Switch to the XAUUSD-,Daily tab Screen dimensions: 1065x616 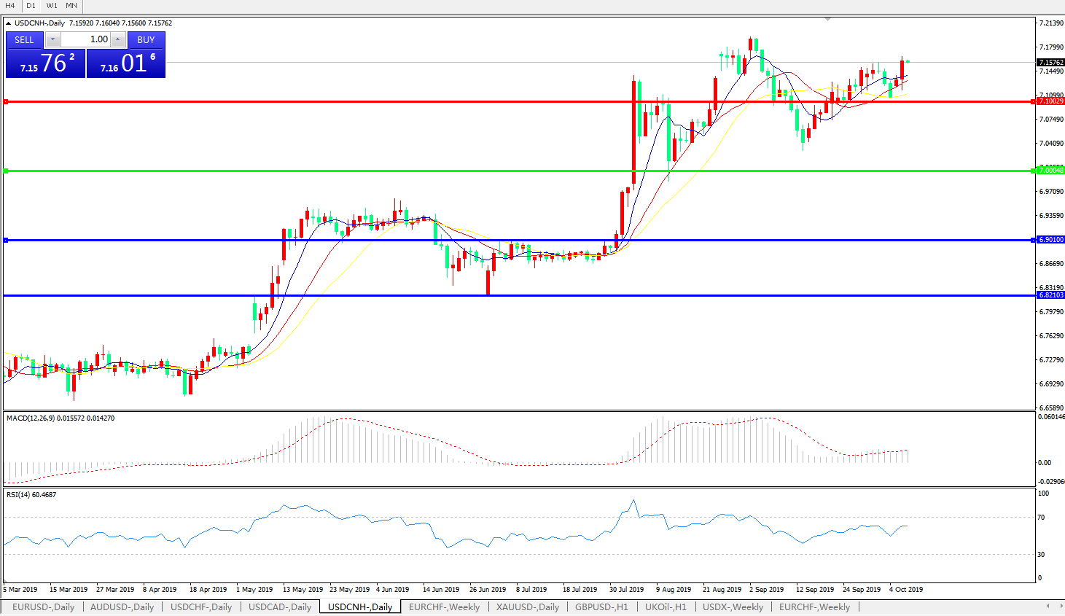pos(527,607)
